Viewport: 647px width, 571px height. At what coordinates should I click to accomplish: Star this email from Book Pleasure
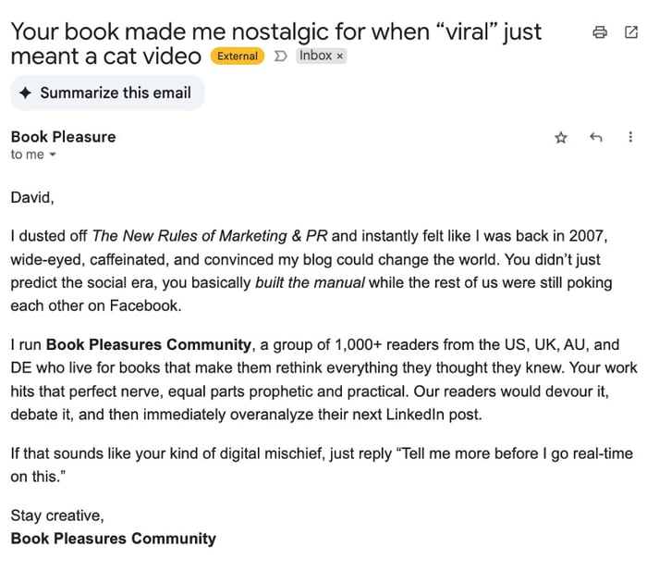tap(560, 138)
